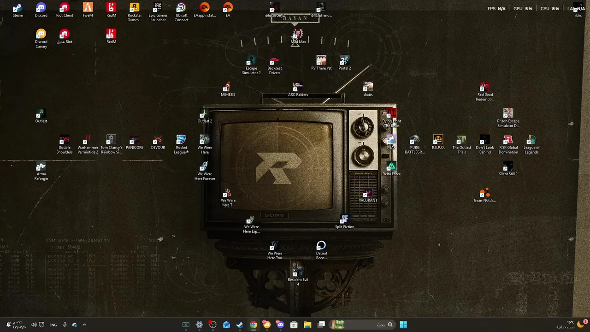Open Settings gear in the taskbar
Screen dimensions: 590x332
coord(199,325)
